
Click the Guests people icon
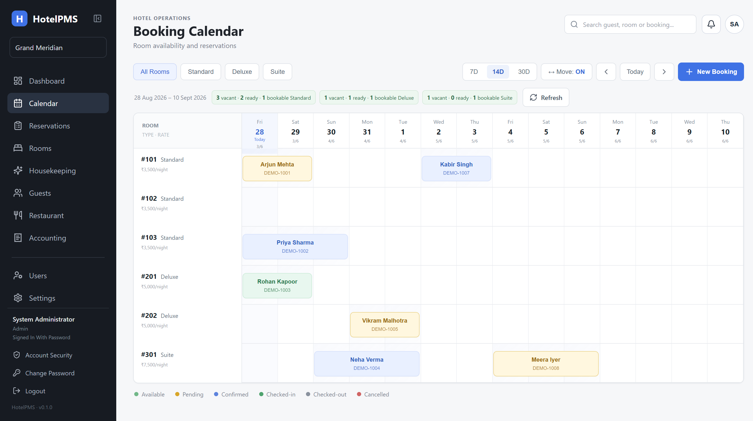point(18,193)
